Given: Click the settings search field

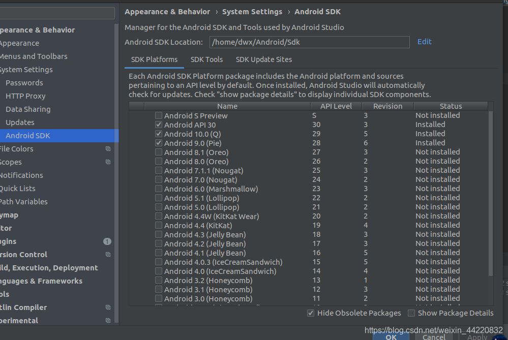Looking at the screenshot, I should pos(57,13).
